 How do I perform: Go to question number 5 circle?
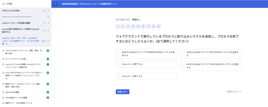click(x=138, y=26)
